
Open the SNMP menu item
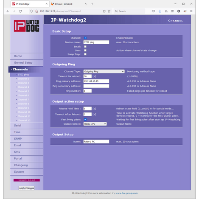27,139
